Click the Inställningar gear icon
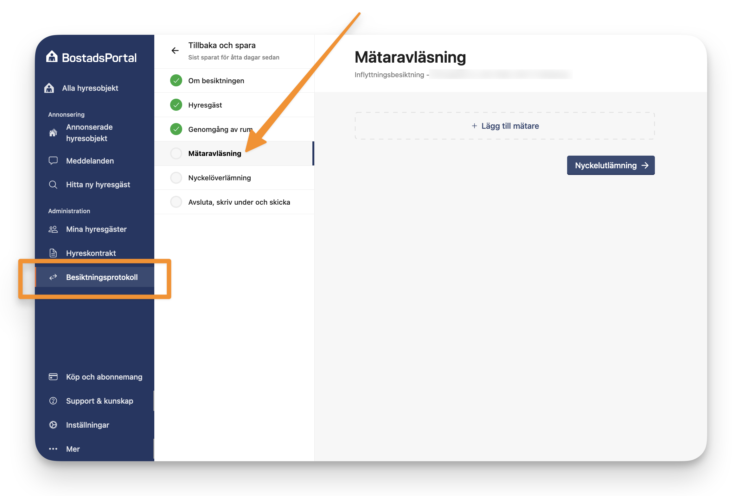 tap(53, 425)
